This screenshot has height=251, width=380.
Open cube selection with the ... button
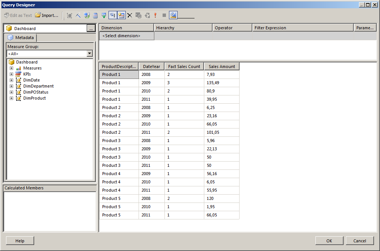pos(91,28)
